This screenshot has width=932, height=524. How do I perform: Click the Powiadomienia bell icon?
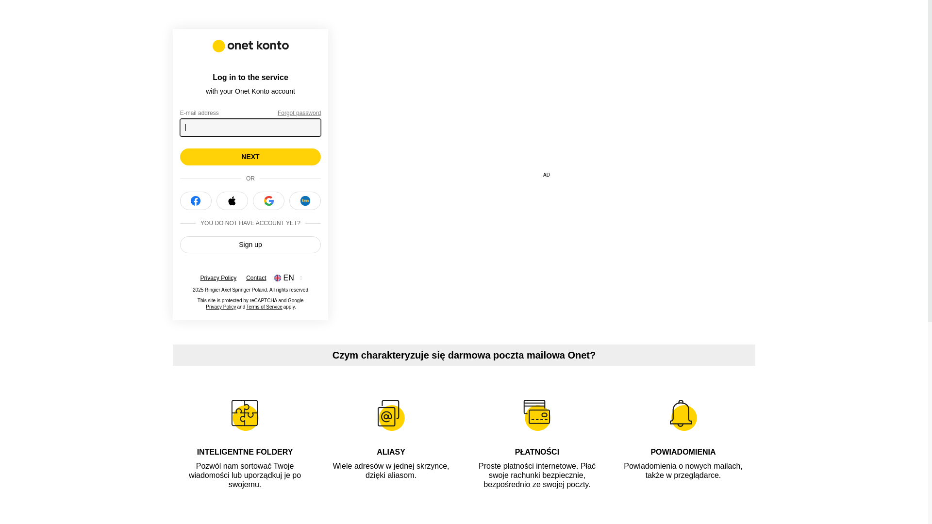click(x=683, y=415)
